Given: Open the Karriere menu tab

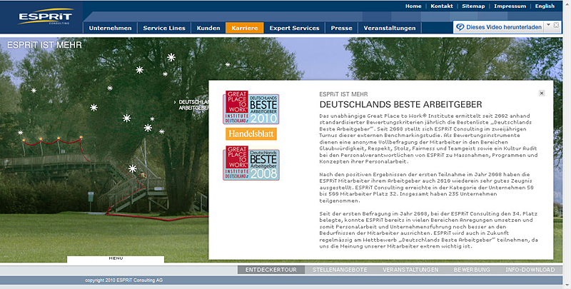Looking at the screenshot, I should pyautogui.click(x=245, y=28).
